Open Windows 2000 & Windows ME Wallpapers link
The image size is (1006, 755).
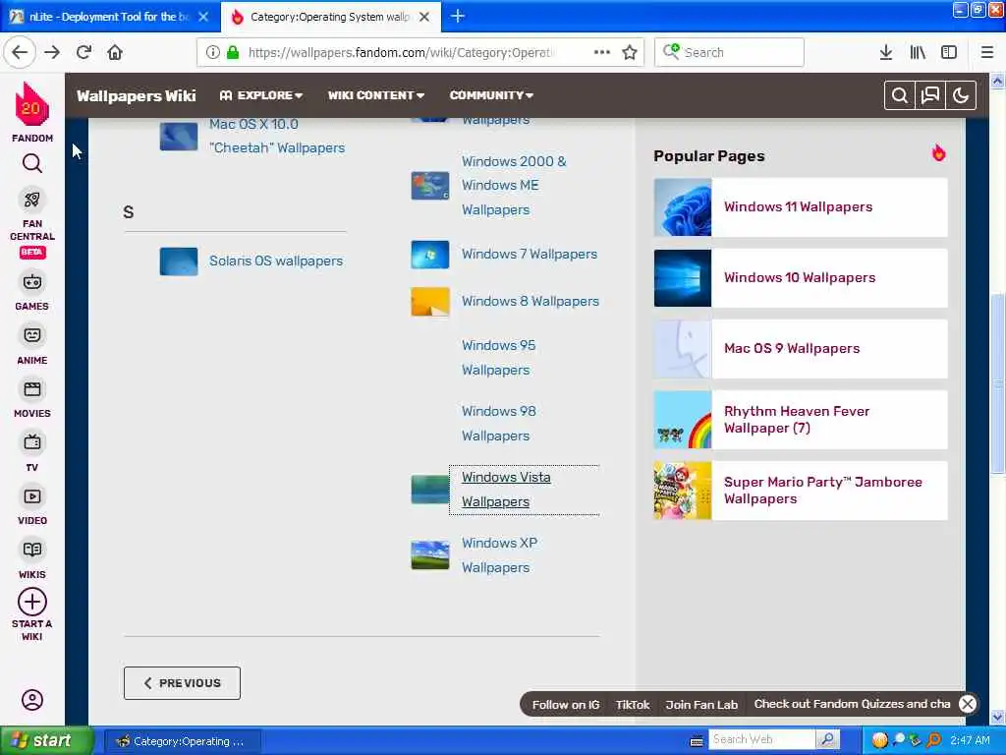pyautogui.click(x=514, y=186)
